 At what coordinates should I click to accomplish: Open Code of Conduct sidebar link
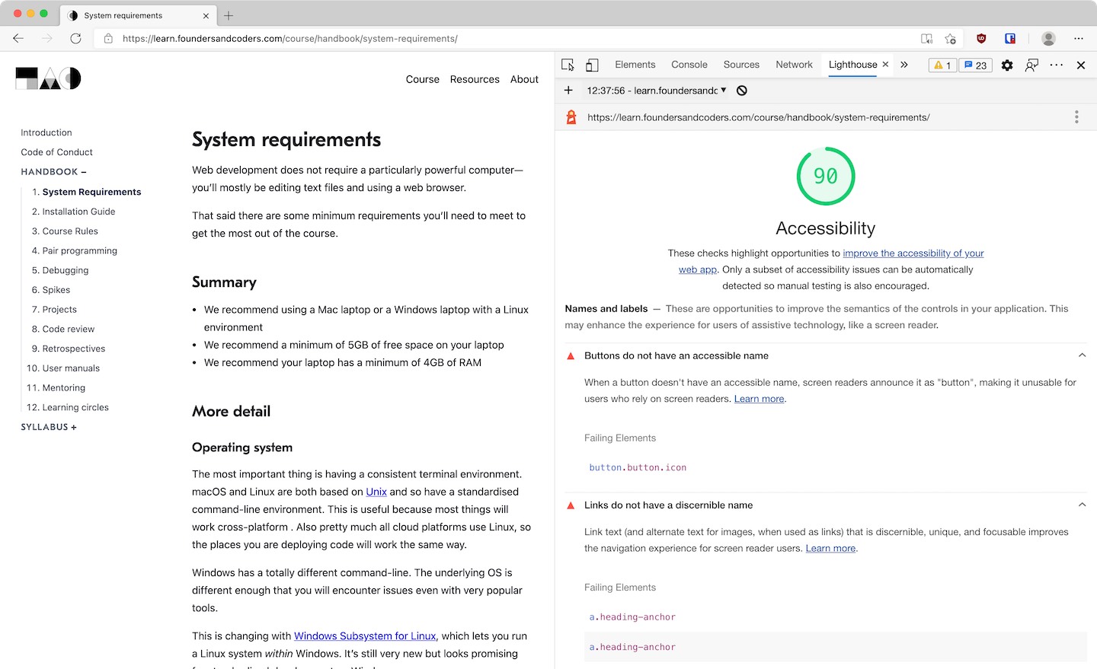[x=57, y=152]
